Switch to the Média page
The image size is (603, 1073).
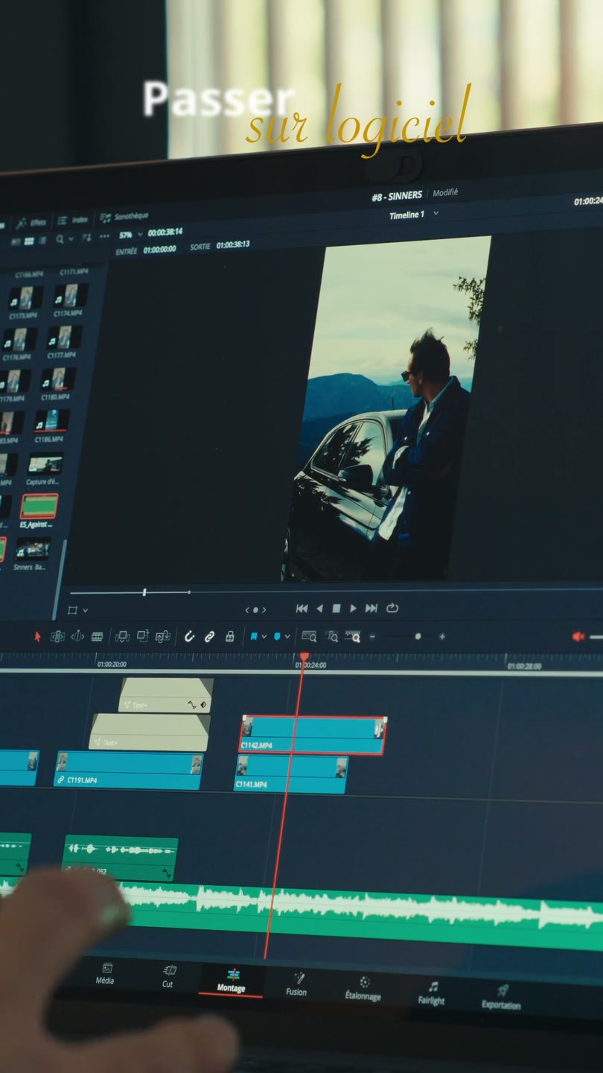(106, 974)
